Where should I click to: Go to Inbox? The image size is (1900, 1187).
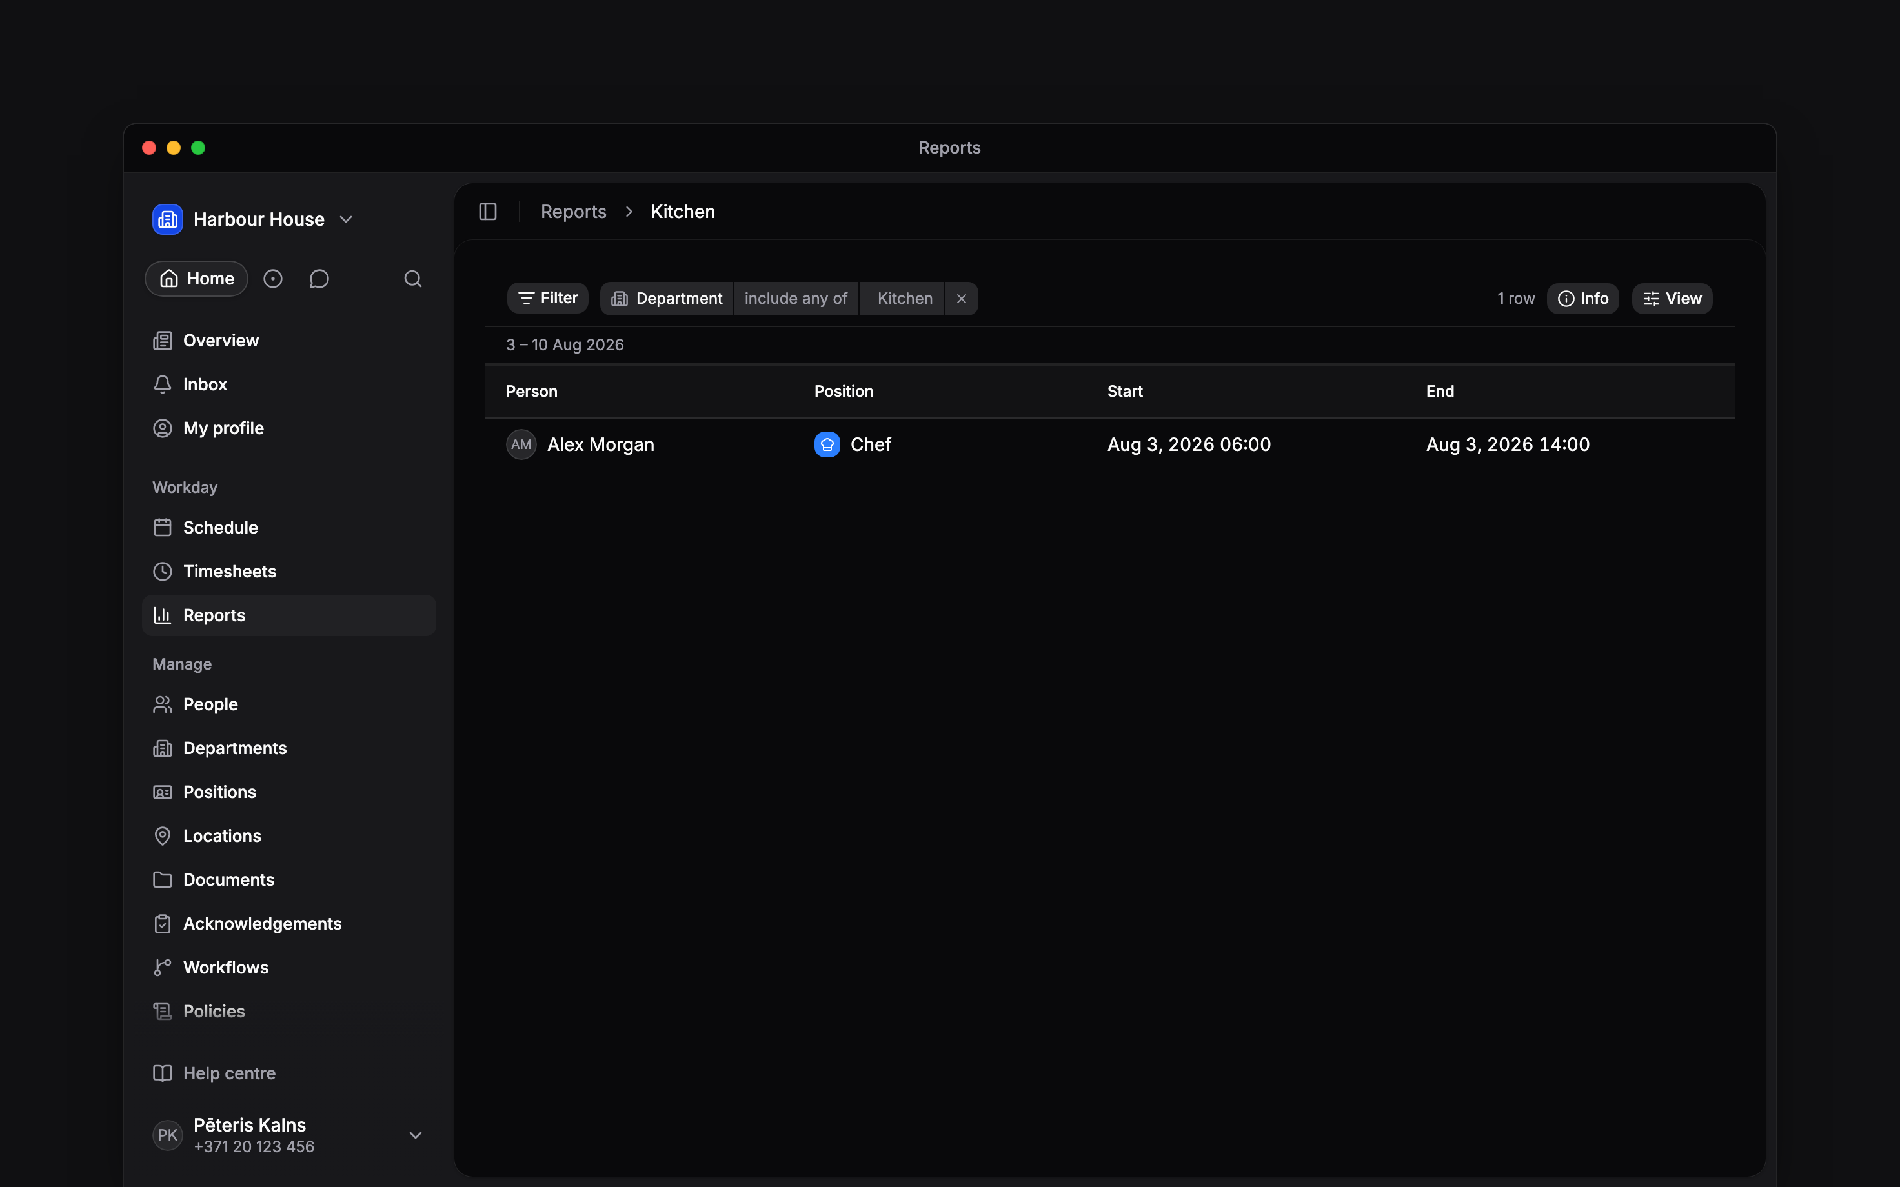289,384
